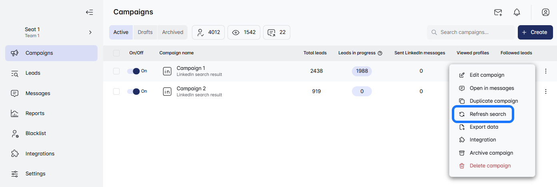The image size is (557, 187).
Task: Choose Delete campaign in the menu
Action: 490,166
